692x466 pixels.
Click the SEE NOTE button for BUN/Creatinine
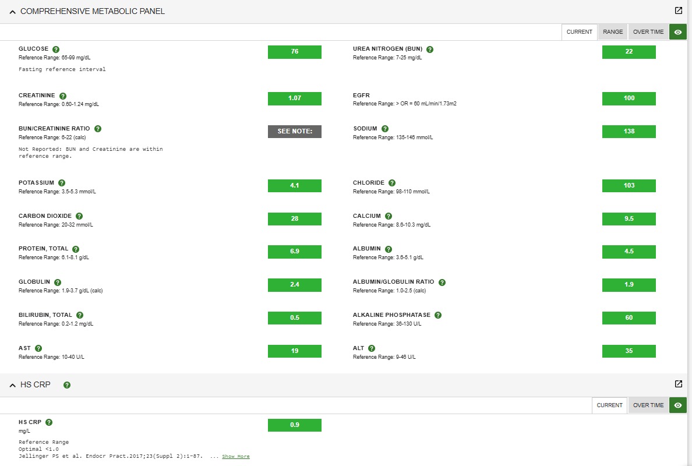(x=295, y=132)
